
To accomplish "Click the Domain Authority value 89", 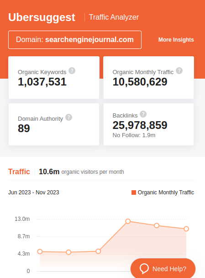I will (24, 128).
